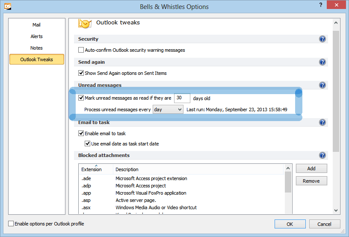Open help for Send again section
This screenshot has height=237, width=349.
pyautogui.click(x=322, y=62)
